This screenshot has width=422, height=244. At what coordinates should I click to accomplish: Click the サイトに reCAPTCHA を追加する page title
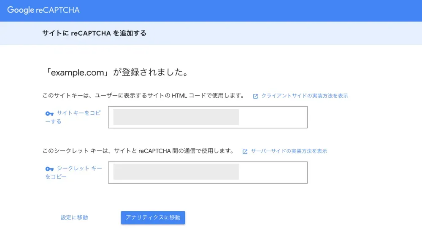coord(94,33)
